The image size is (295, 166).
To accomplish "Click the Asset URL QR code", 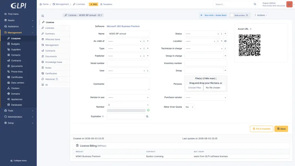I will pyautogui.click(x=249, y=45).
